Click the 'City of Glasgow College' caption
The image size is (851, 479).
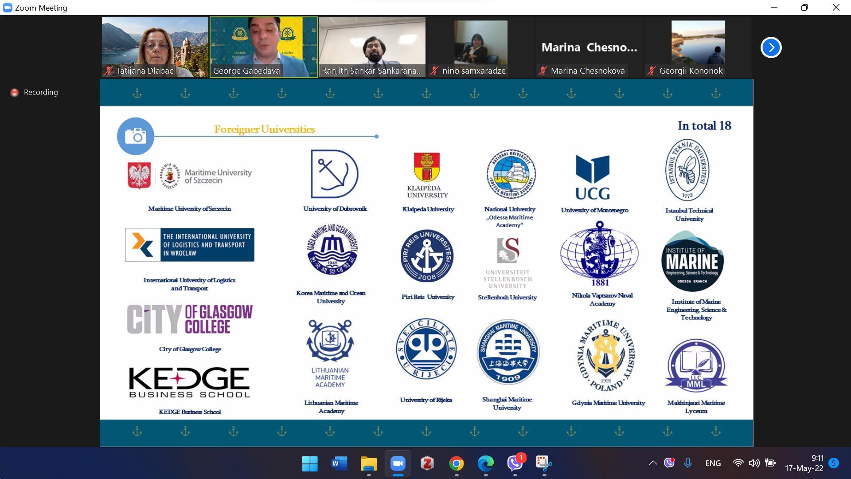190,349
